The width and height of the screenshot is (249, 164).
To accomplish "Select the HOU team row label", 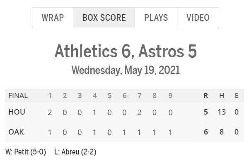I will click(x=17, y=112).
